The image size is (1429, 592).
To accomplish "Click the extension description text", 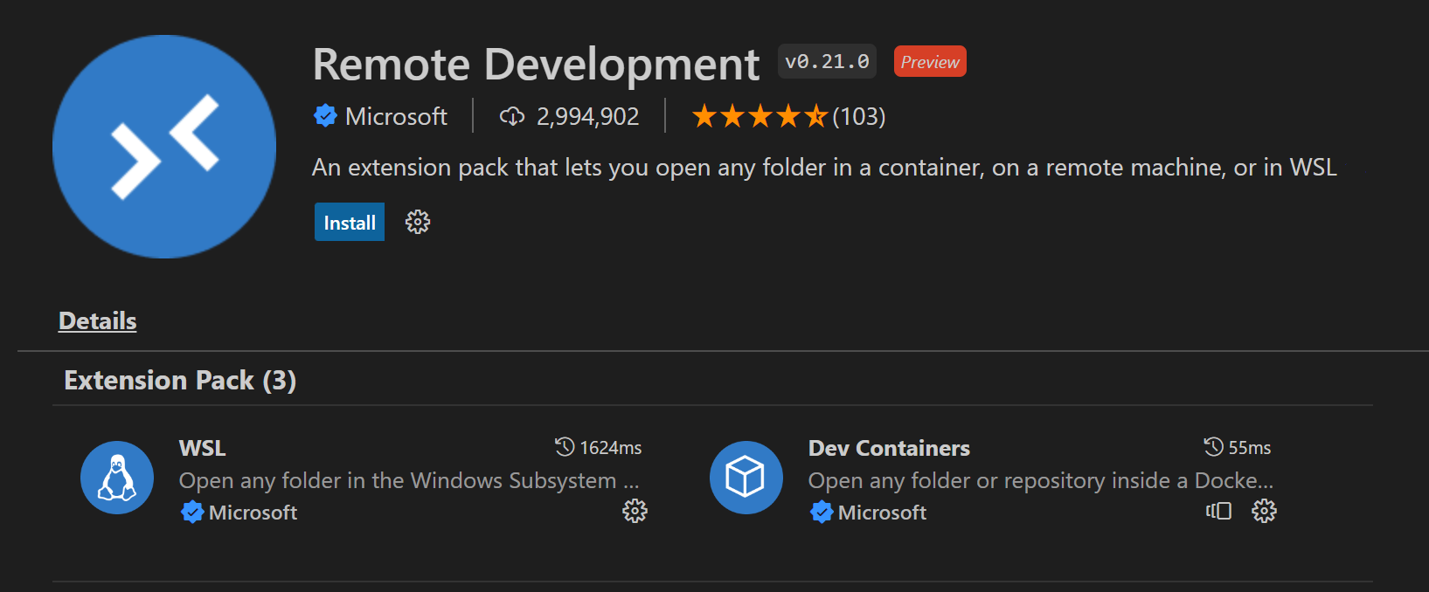I will point(824,167).
